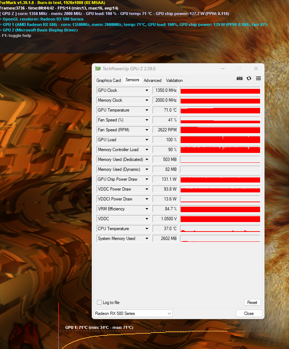Image resolution: width=289 pixels, height=349 pixels.
Task: Click the VDDC power value 93.8 W
Action: click(165, 189)
